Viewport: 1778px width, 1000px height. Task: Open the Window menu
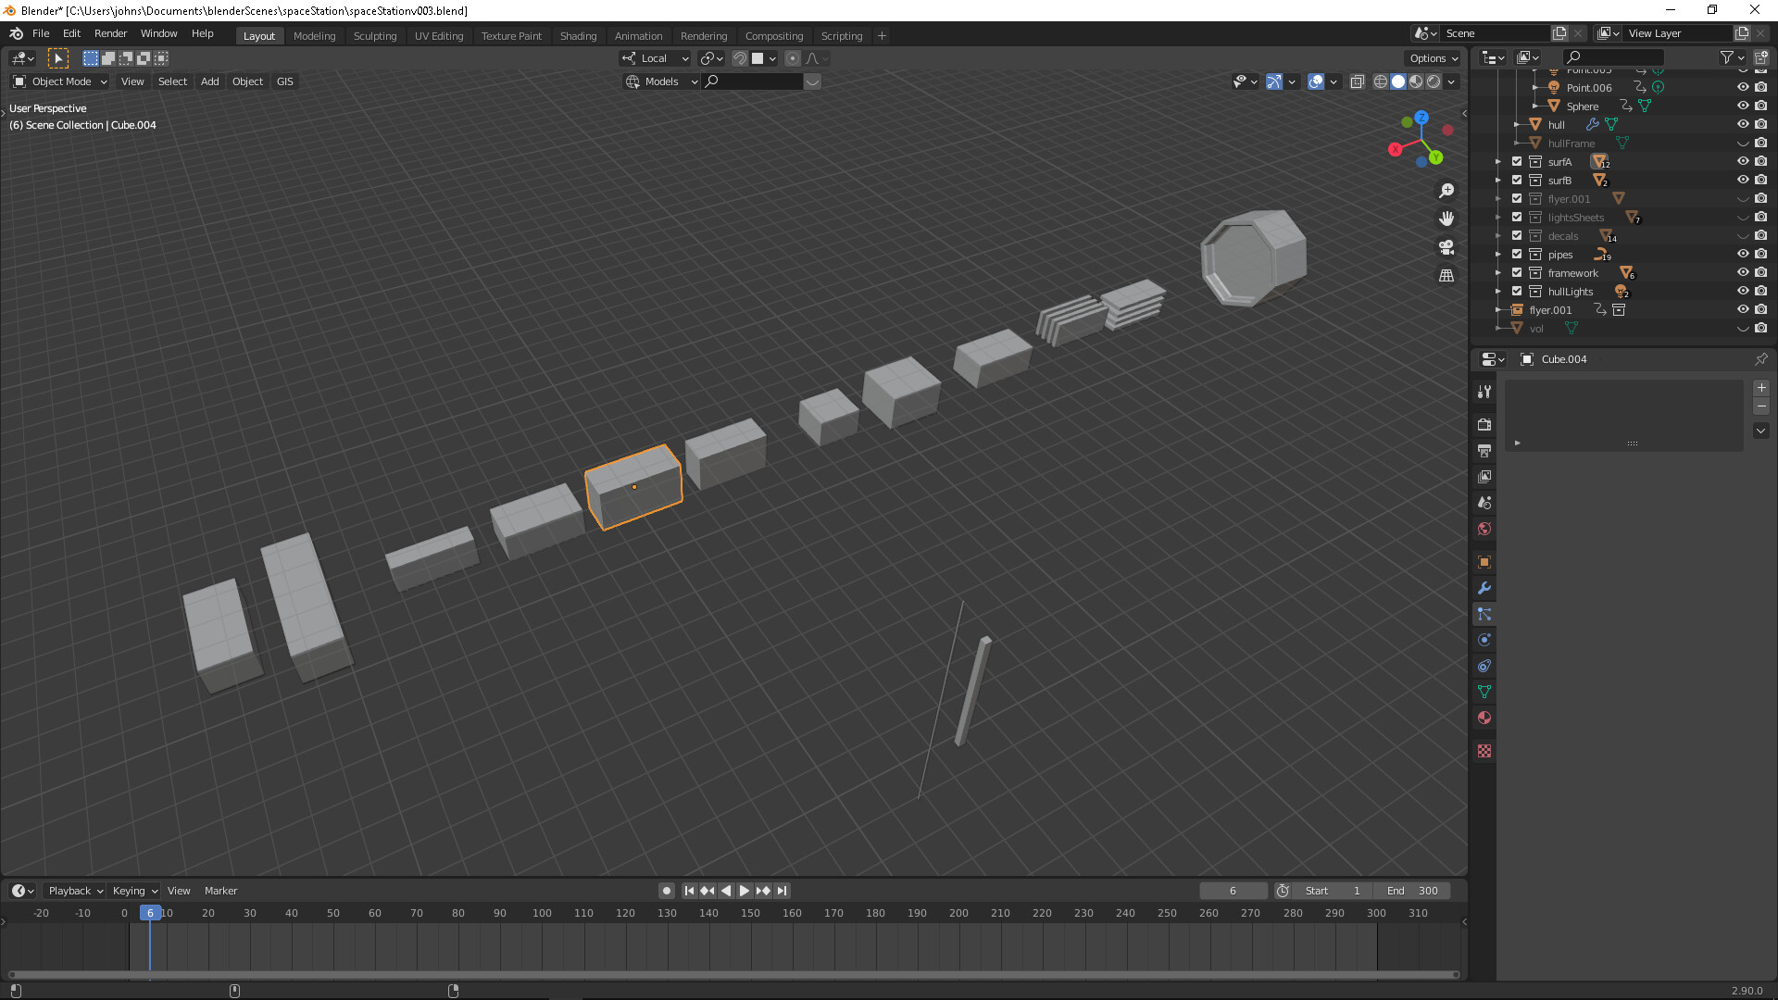tap(158, 33)
